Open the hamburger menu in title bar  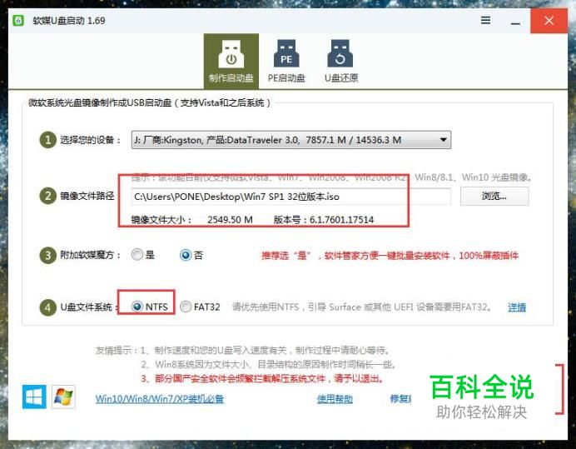[485, 20]
